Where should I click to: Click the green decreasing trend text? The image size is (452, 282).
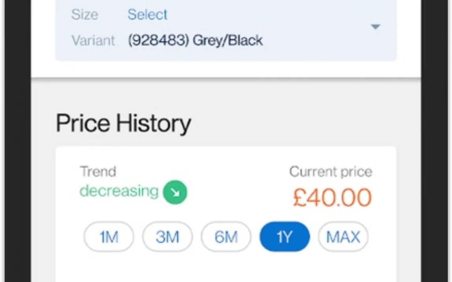pyautogui.click(x=119, y=191)
